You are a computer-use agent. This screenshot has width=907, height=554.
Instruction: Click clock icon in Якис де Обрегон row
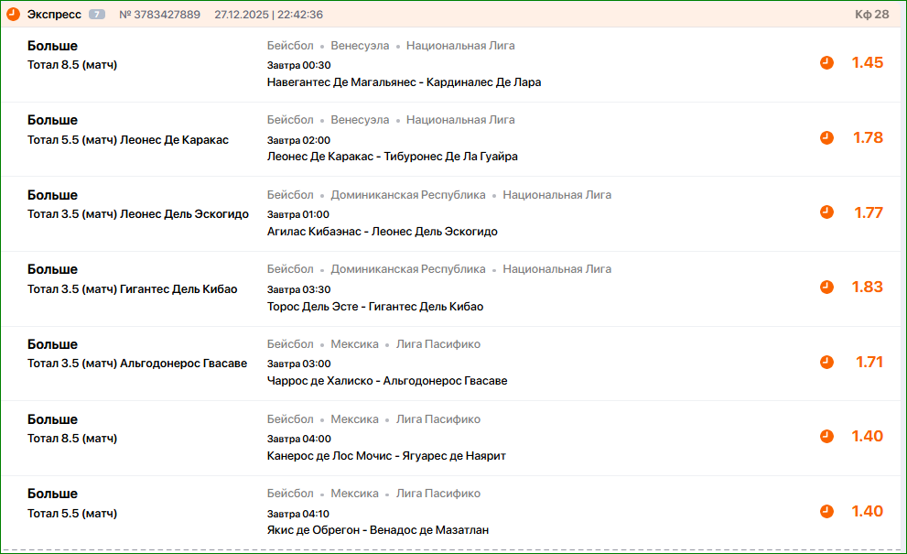pos(826,511)
